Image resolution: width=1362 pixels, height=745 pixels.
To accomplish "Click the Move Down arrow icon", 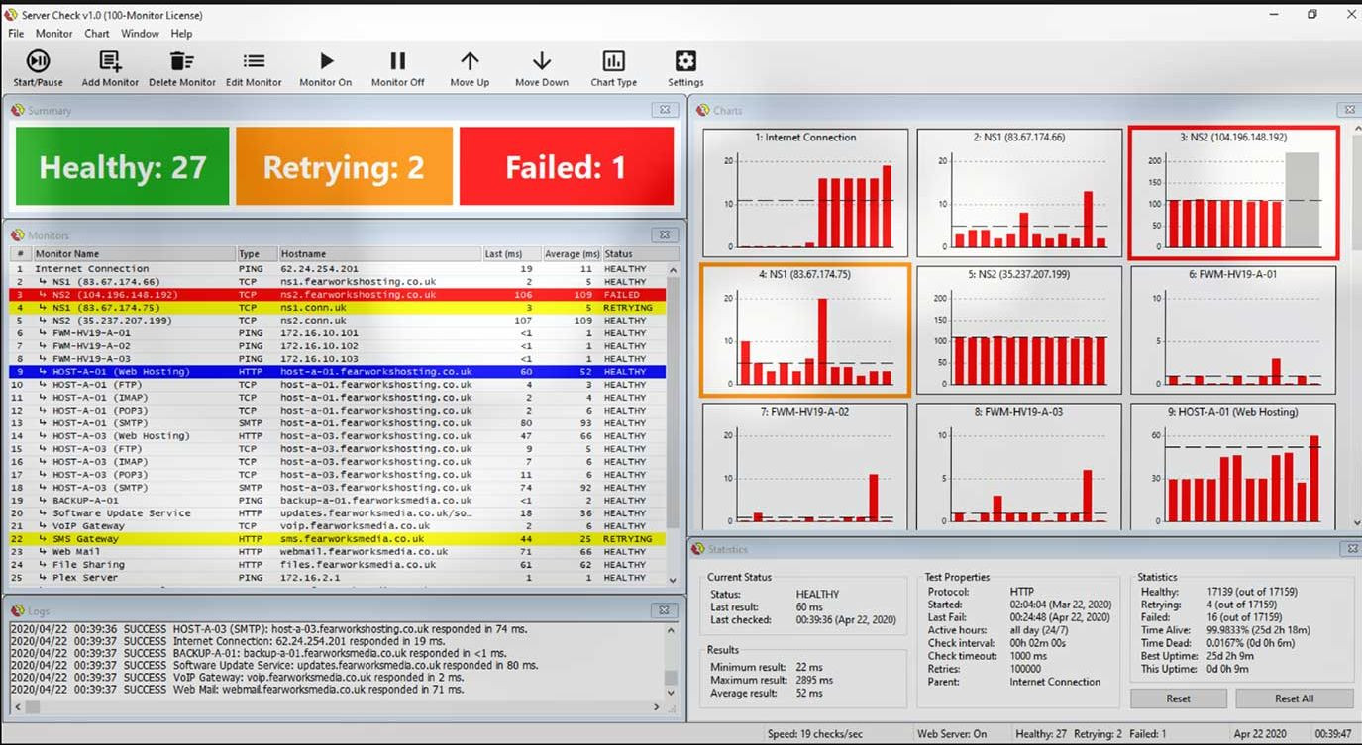I will click(x=542, y=61).
